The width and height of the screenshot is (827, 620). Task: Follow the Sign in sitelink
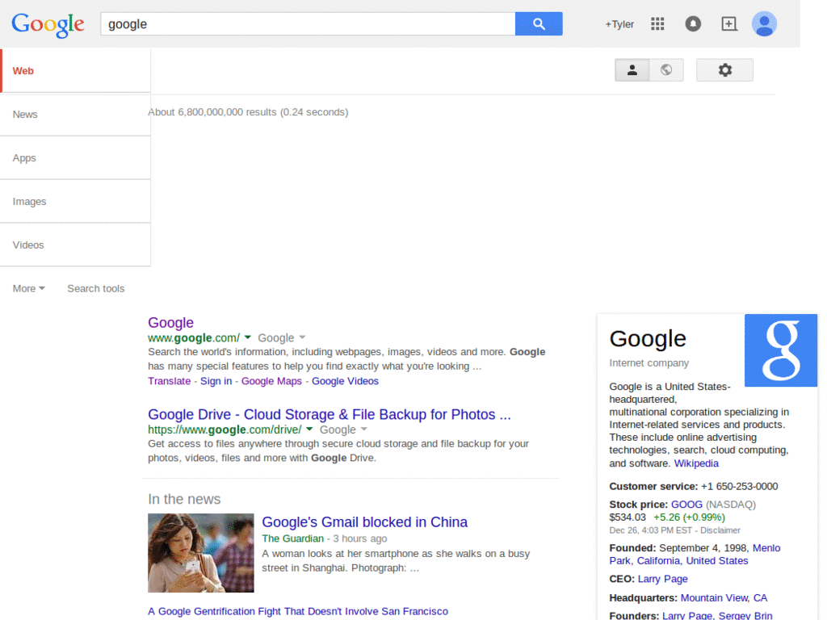pyautogui.click(x=216, y=381)
